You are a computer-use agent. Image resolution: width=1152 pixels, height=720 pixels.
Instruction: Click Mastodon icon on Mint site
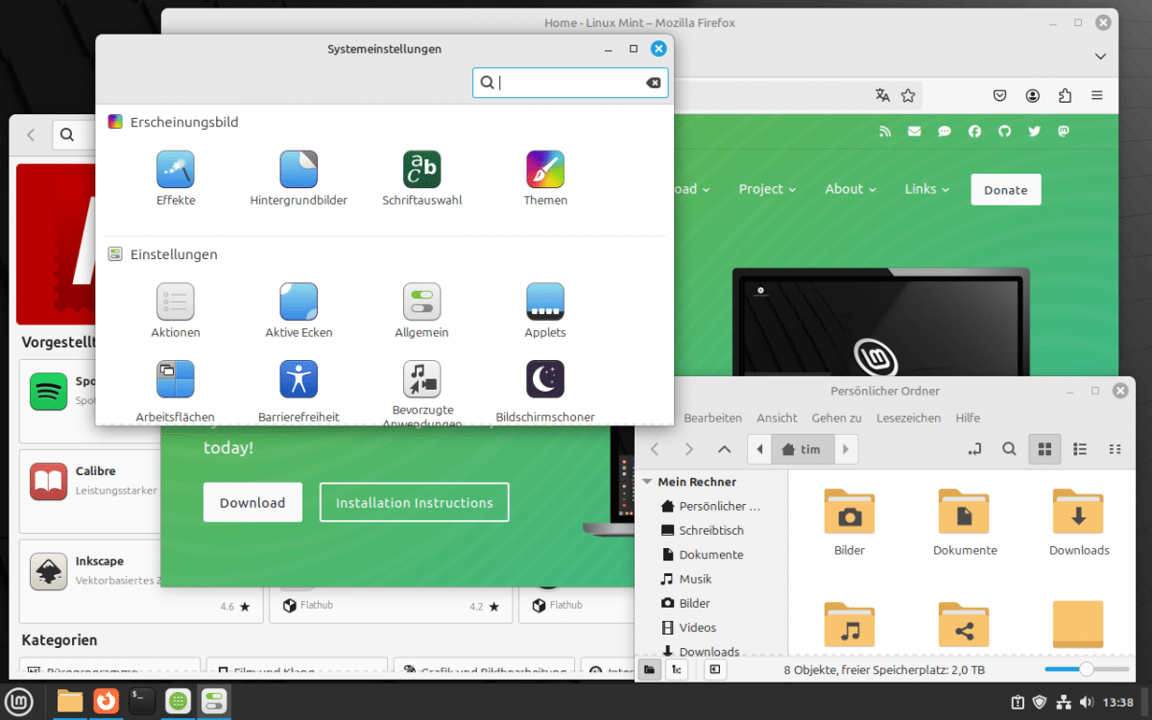[1064, 132]
